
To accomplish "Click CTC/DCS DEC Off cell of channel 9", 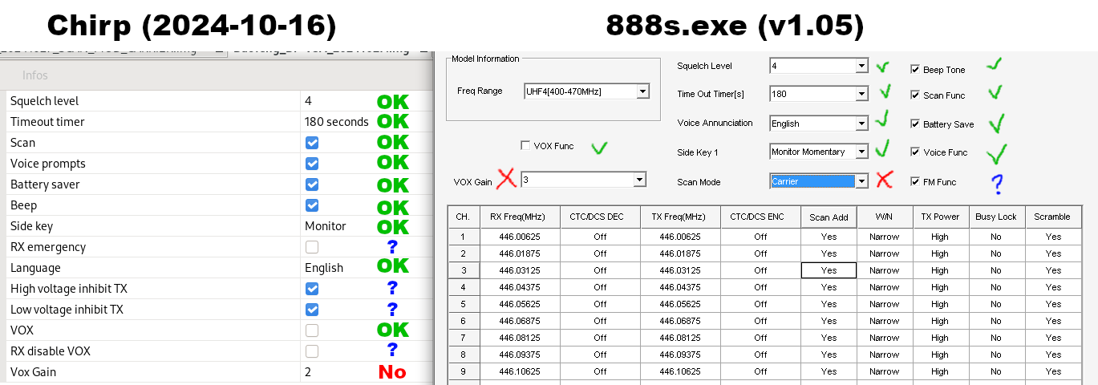I will [600, 371].
